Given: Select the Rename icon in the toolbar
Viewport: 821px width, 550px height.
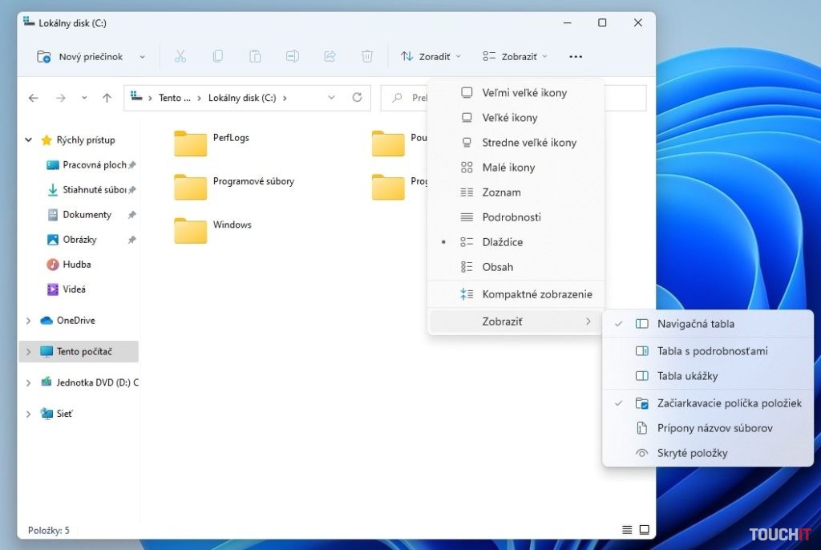Looking at the screenshot, I should coord(292,56).
